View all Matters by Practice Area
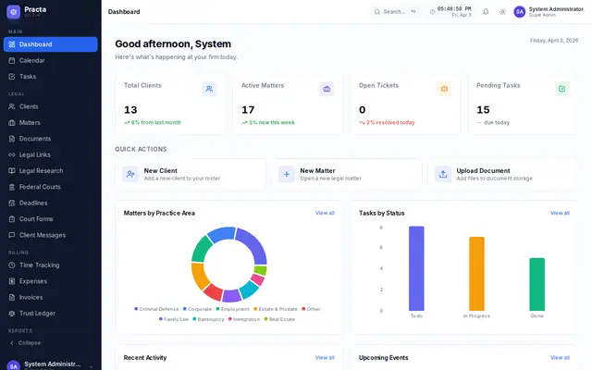The image size is (592, 370). 325,213
